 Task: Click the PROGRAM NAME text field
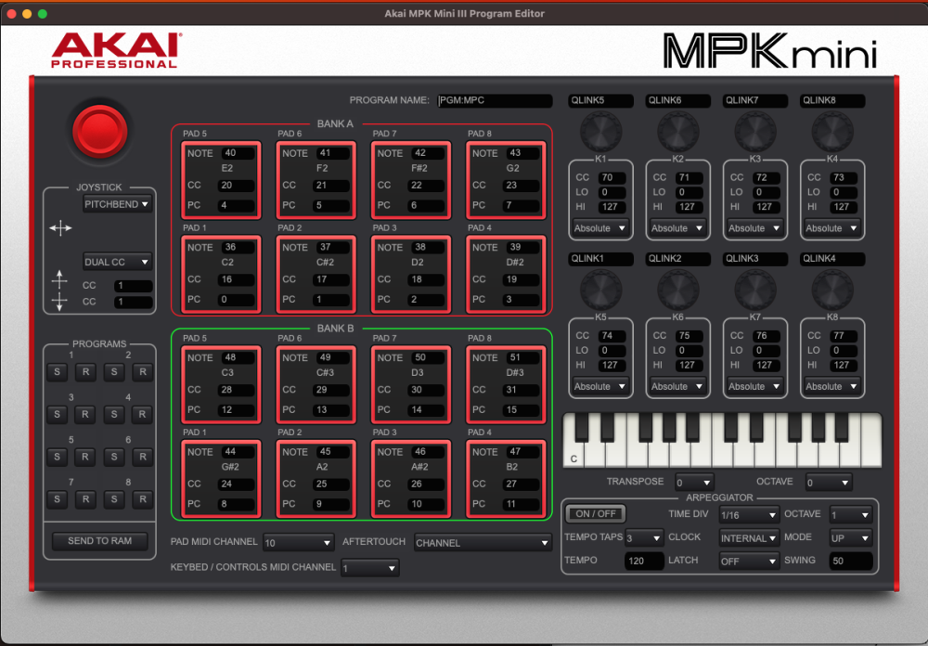495,100
